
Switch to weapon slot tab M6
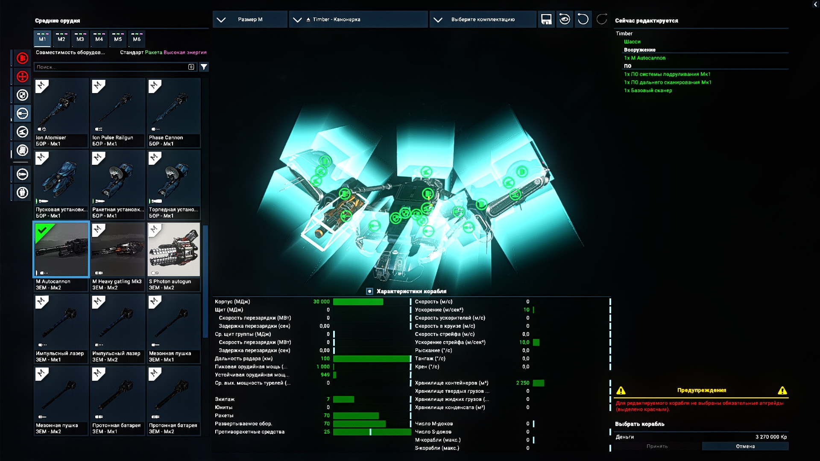[137, 39]
